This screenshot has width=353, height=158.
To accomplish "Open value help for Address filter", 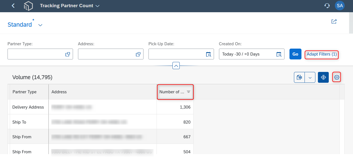I will [138, 54].
